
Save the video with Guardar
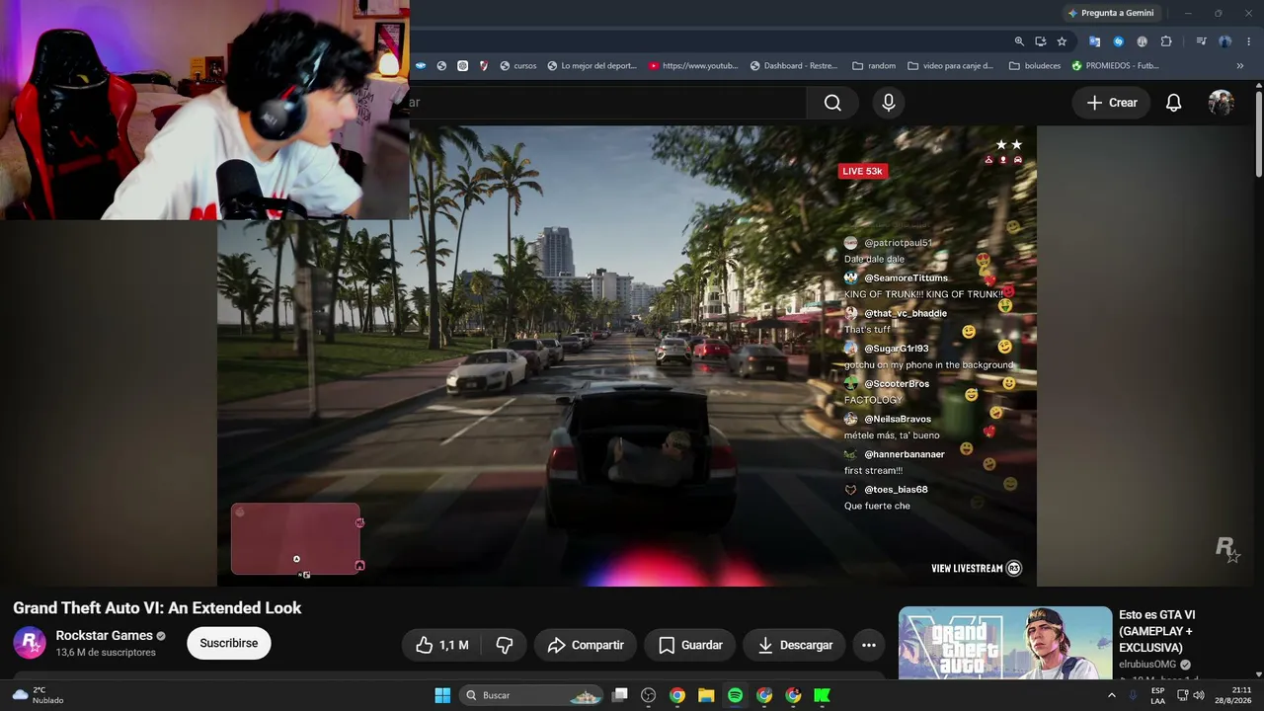690,645
